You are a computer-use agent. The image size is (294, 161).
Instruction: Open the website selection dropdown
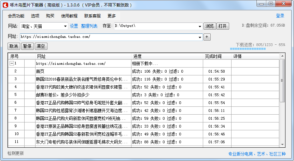point(66,26)
